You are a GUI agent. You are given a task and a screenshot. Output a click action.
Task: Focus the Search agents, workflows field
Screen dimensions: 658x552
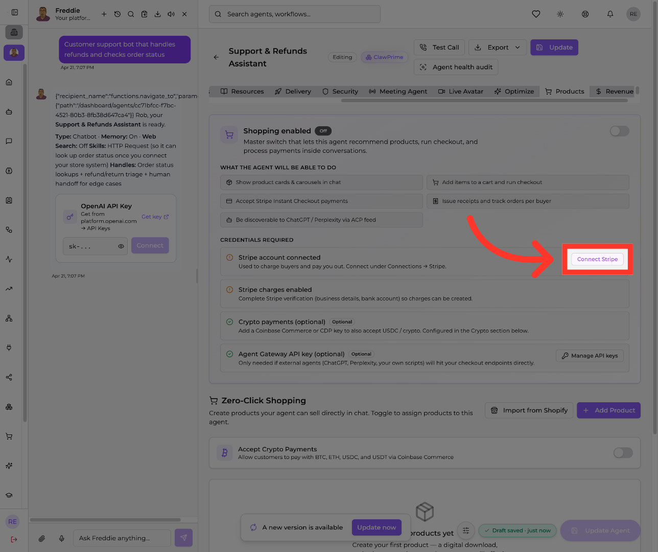[294, 14]
